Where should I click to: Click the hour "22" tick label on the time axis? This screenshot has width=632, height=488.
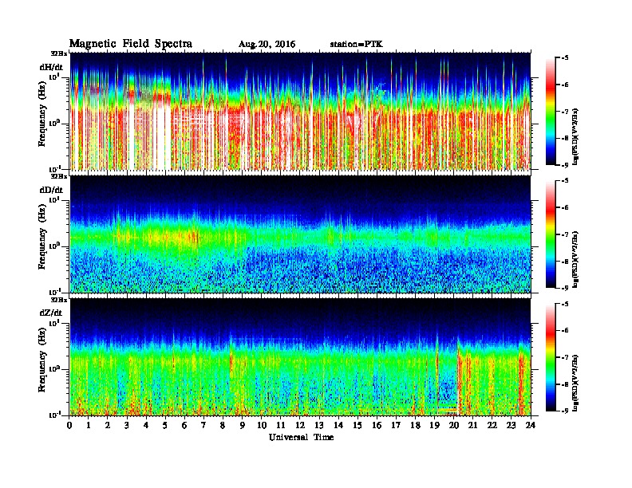point(492,425)
